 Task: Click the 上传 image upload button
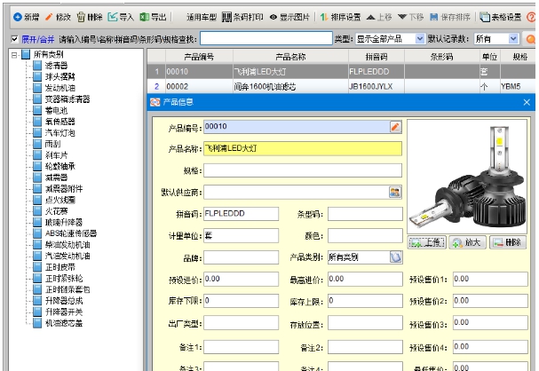pos(427,242)
